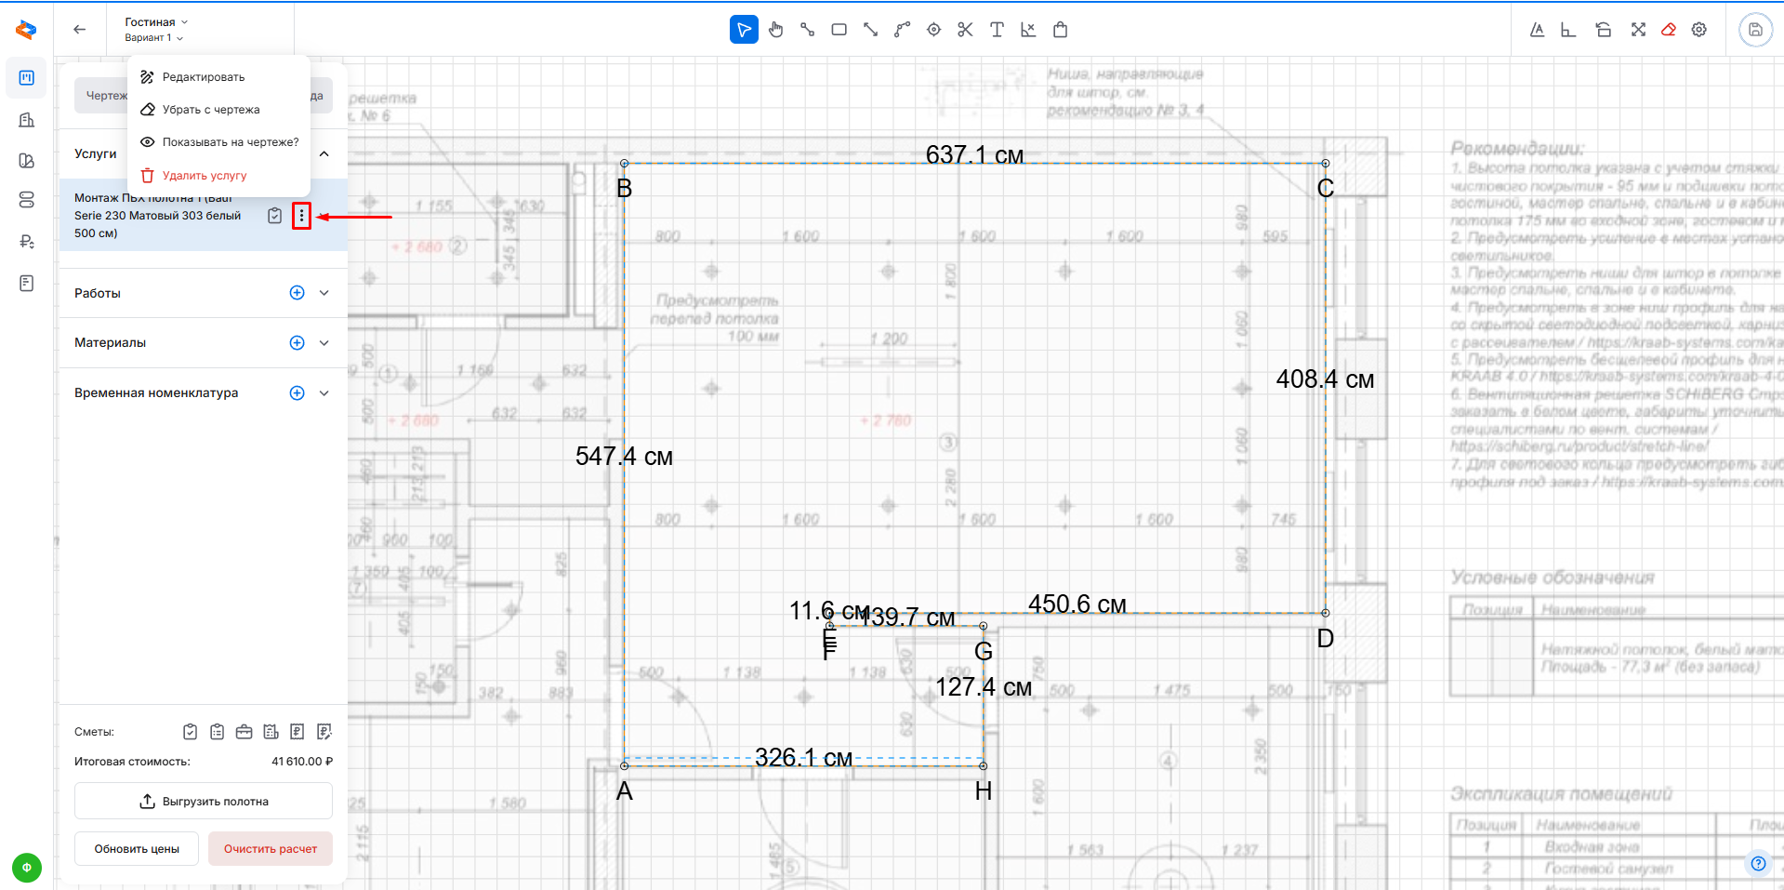
Task: Open the briefcase estimate icon
Action: tap(244, 732)
